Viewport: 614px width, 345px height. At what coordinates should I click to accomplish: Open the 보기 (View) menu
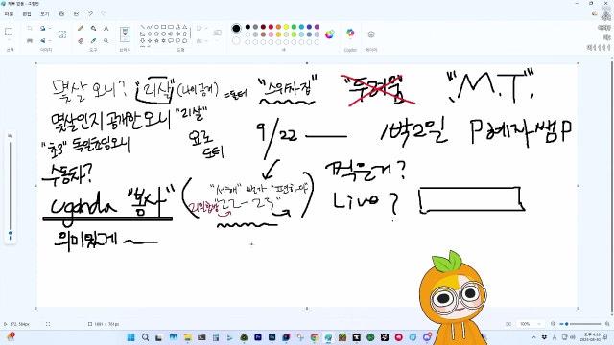click(45, 14)
